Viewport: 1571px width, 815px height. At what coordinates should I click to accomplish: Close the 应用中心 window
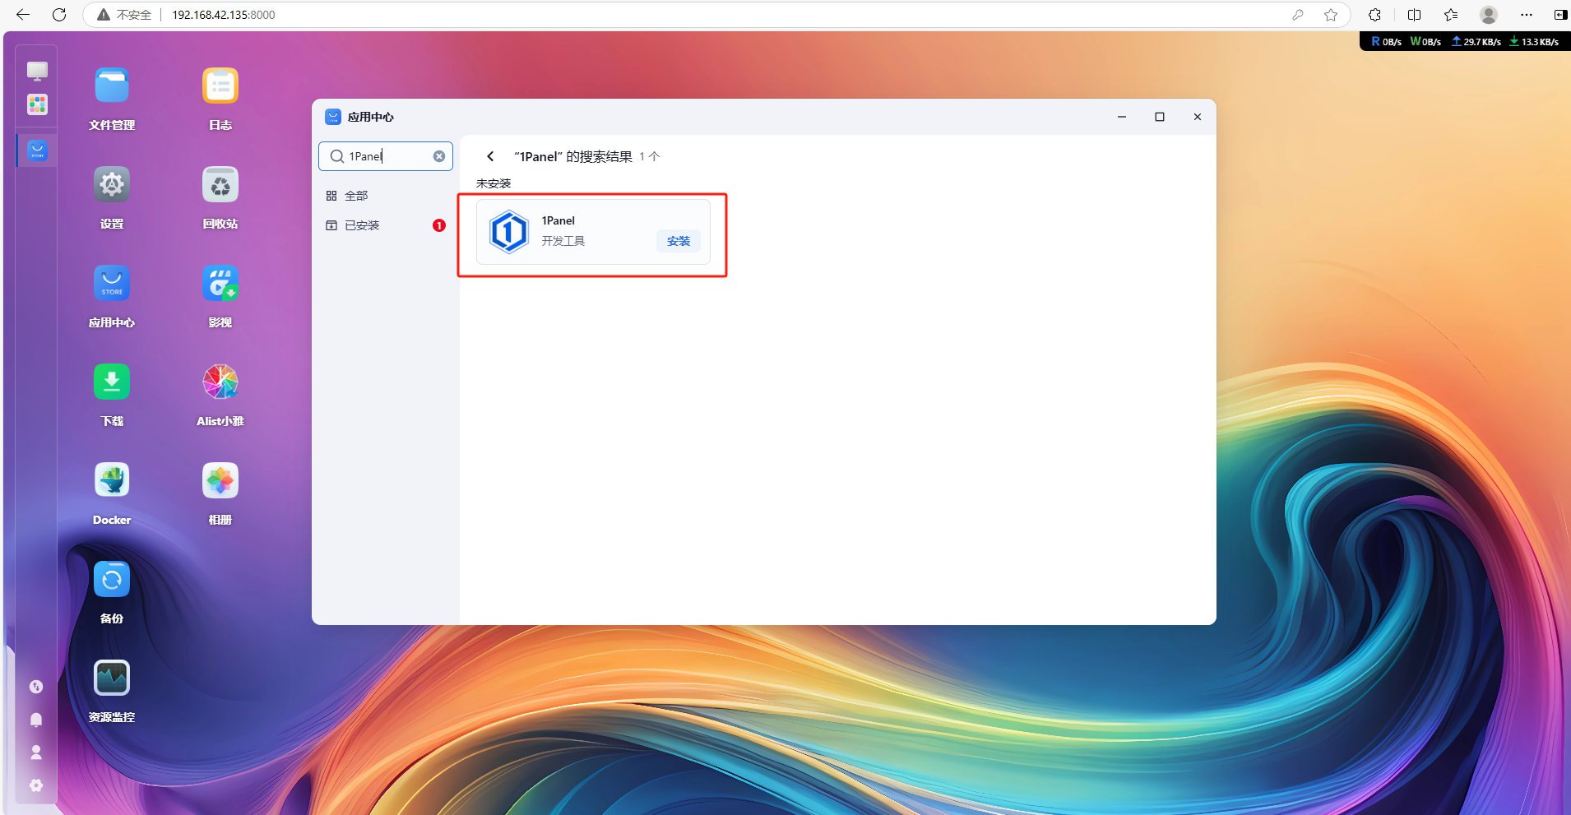(1198, 117)
